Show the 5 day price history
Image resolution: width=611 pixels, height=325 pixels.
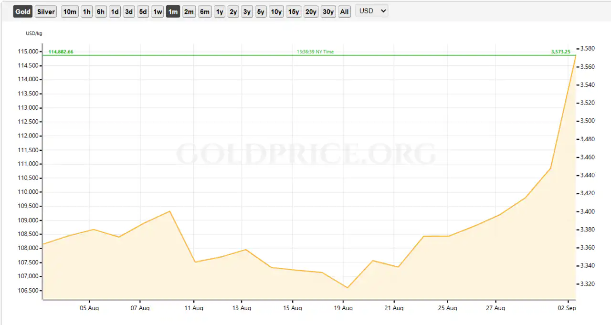[143, 11]
